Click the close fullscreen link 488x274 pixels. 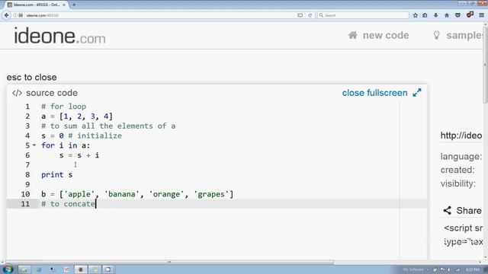click(x=374, y=93)
